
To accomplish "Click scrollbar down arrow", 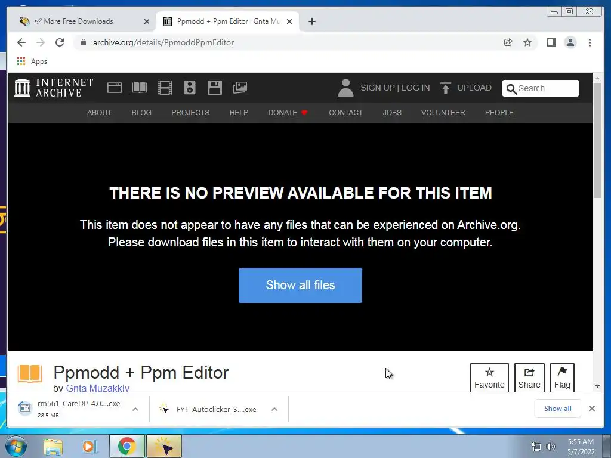I will click(x=597, y=386).
